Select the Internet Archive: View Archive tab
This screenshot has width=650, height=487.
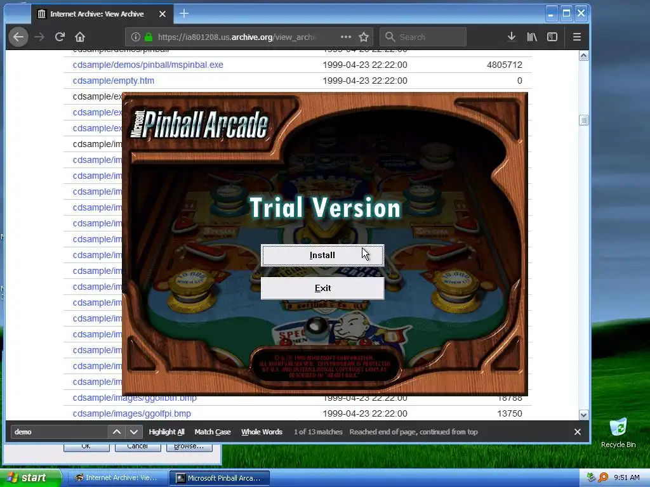coord(102,14)
